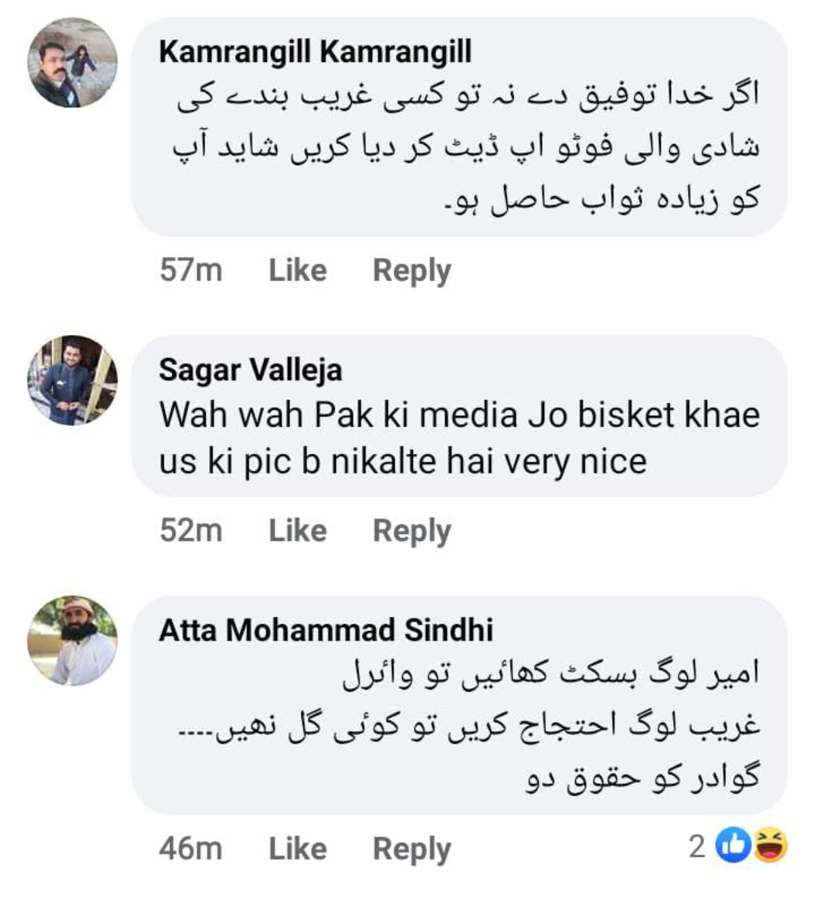The height and width of the screenshot is (907, 815).
Task: Reply to Atta Mohammad Sindhi's comment
Action: coord(412,849)
